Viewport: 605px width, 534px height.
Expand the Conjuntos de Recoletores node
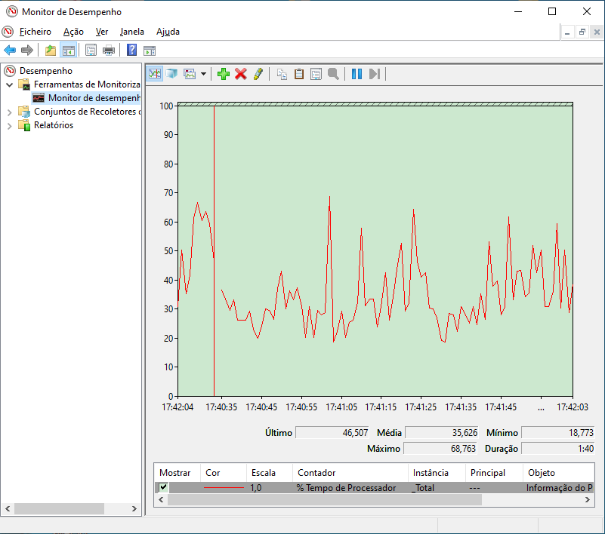(x=10, y=112)
